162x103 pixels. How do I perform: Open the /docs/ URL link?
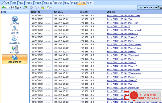pos(121,62)
